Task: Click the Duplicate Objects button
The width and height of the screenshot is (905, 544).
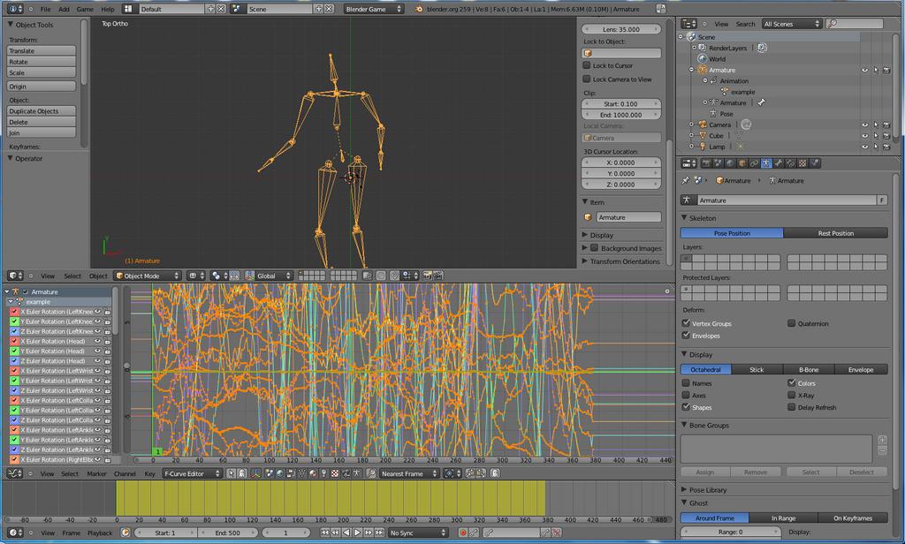Action: click(x=41, y=110)
